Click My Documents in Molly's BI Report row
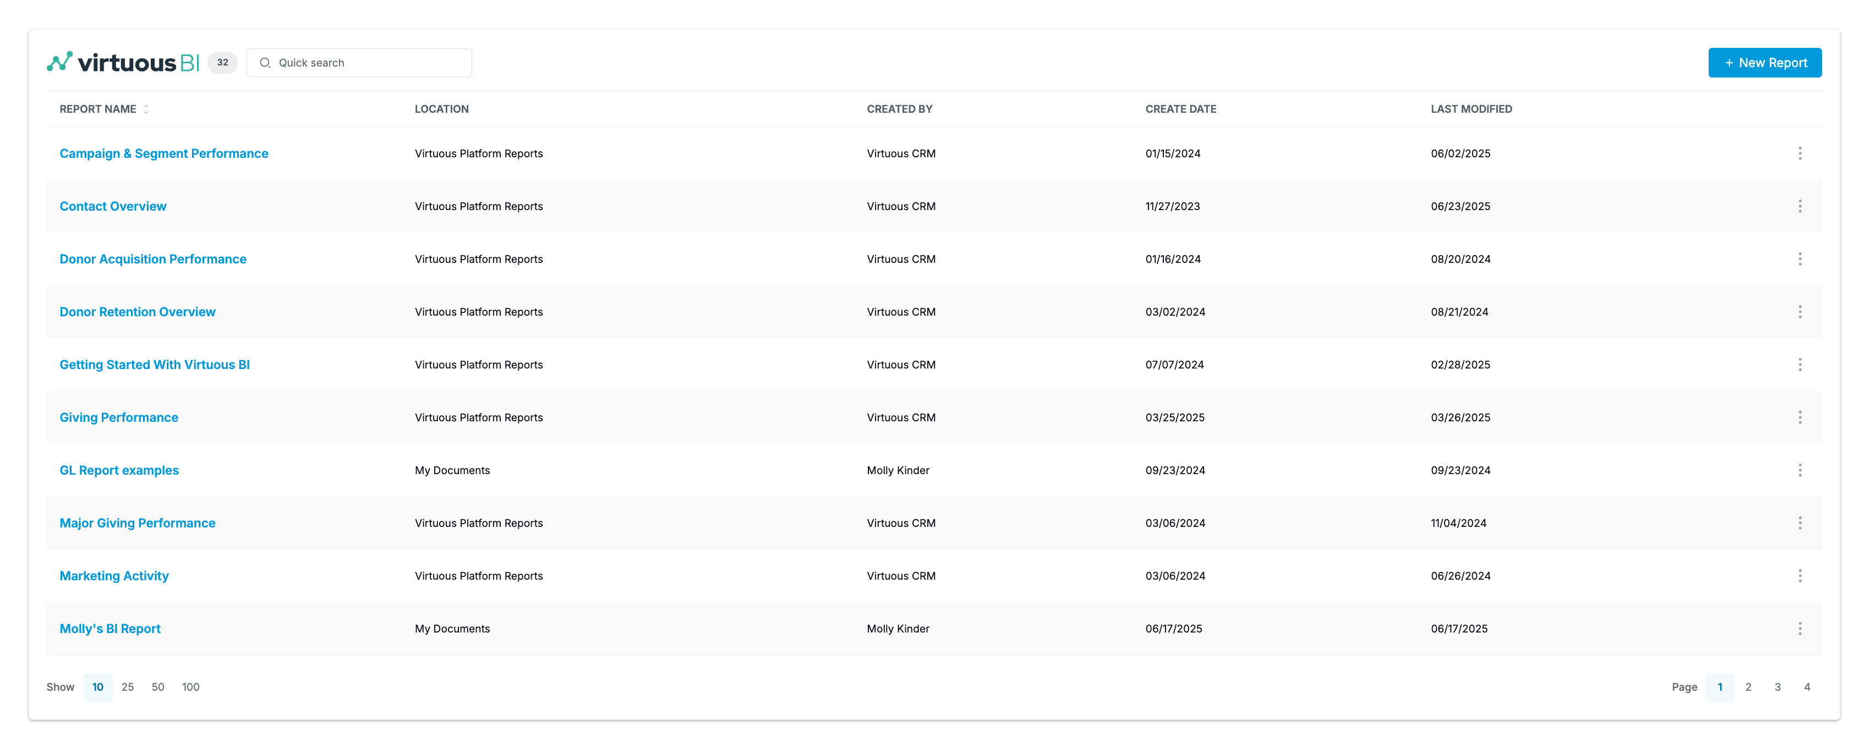Viewport: 1860px width, 737px height. click(x=452, y=628)
